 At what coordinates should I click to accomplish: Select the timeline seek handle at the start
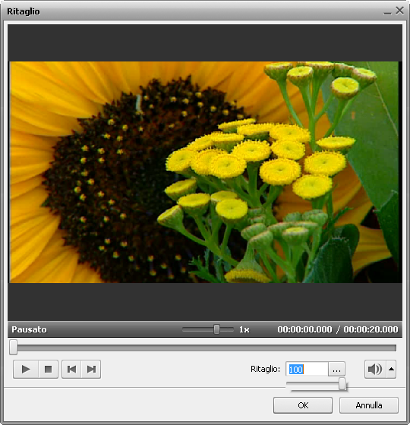tap(14, 348)
